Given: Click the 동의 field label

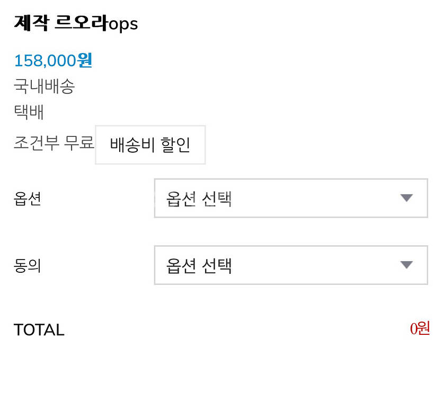Looking at the screenshot, I should tap(28, 265).
